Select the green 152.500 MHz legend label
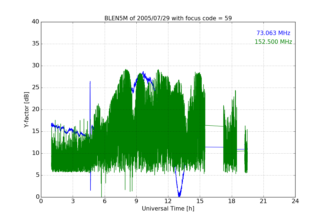Image resolution: width=328 pixels, height=219 pixels. coord(273,42)
